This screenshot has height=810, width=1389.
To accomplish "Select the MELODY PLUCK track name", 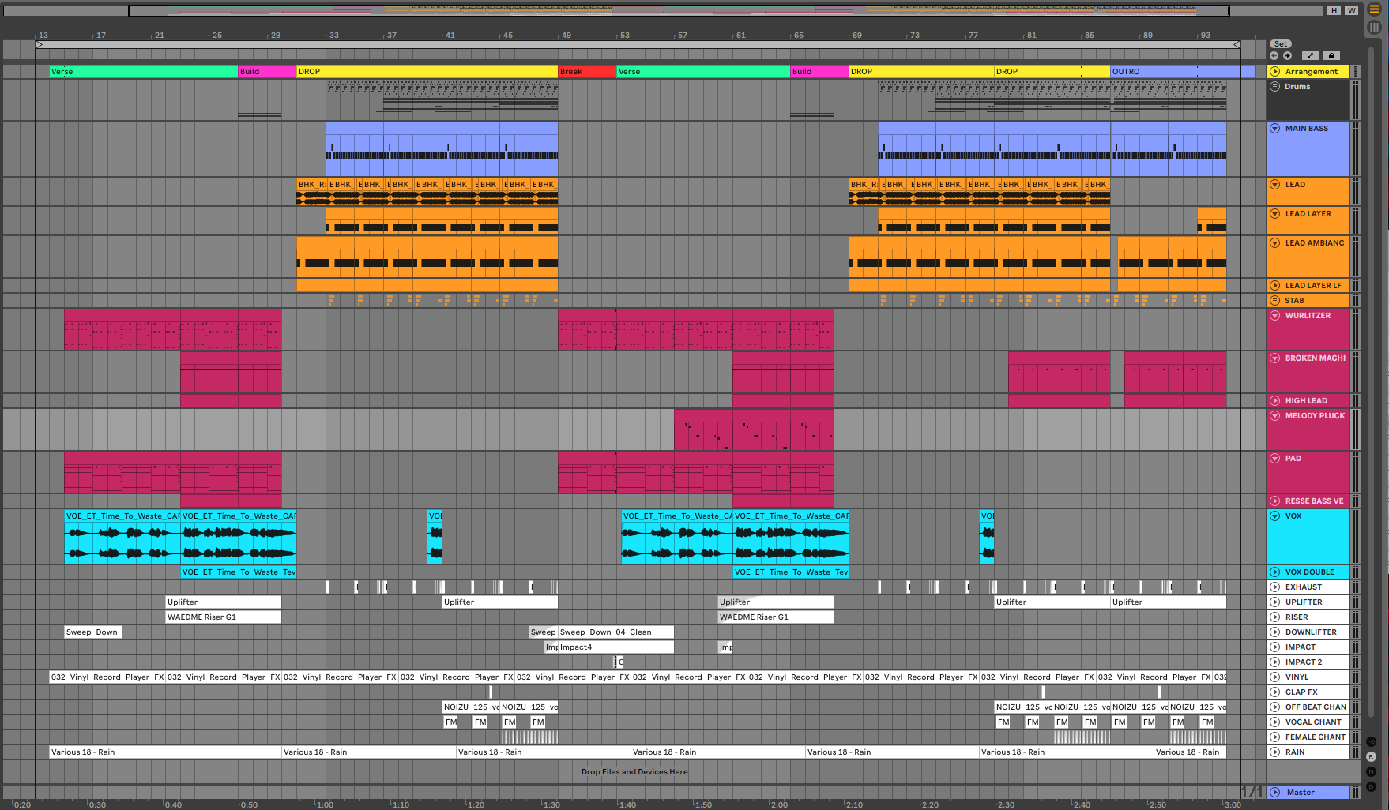I will click(1315, 416).
